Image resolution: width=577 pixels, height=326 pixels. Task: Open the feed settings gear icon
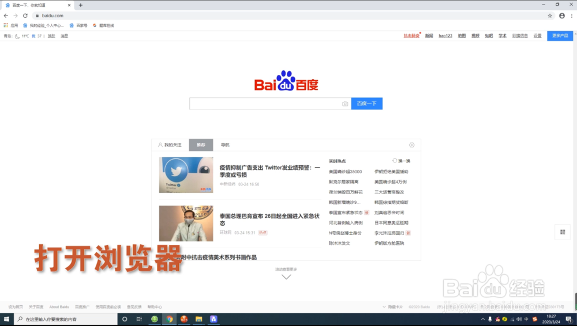tap(412, 145)
